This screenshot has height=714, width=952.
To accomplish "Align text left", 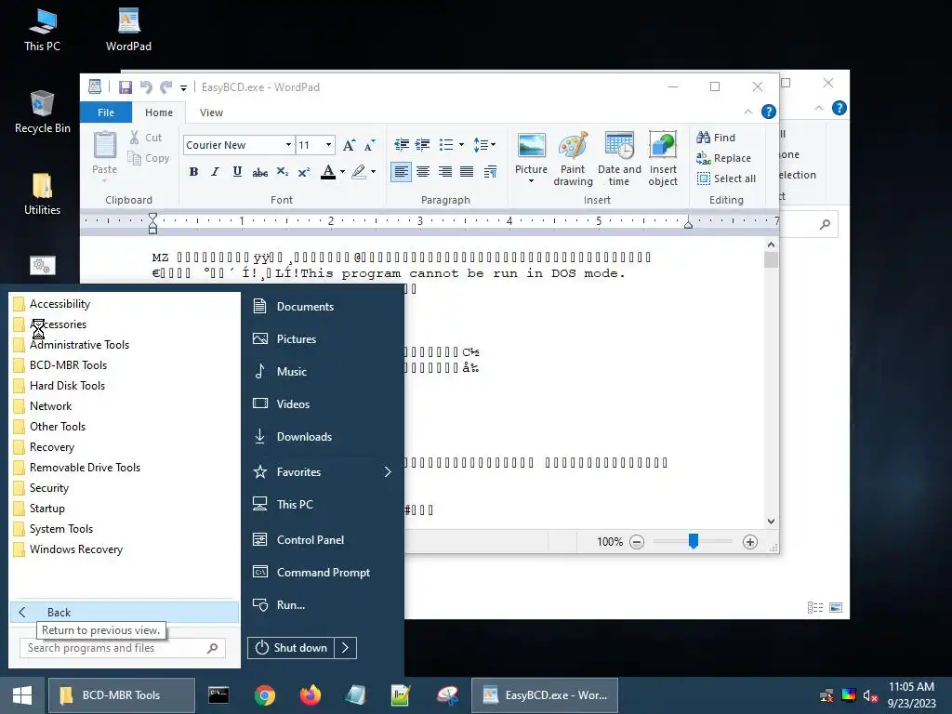I will [401, 172].
